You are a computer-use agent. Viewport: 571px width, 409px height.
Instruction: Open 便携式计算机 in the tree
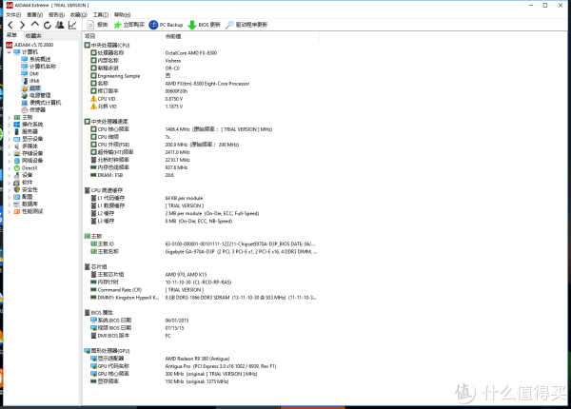41,103
